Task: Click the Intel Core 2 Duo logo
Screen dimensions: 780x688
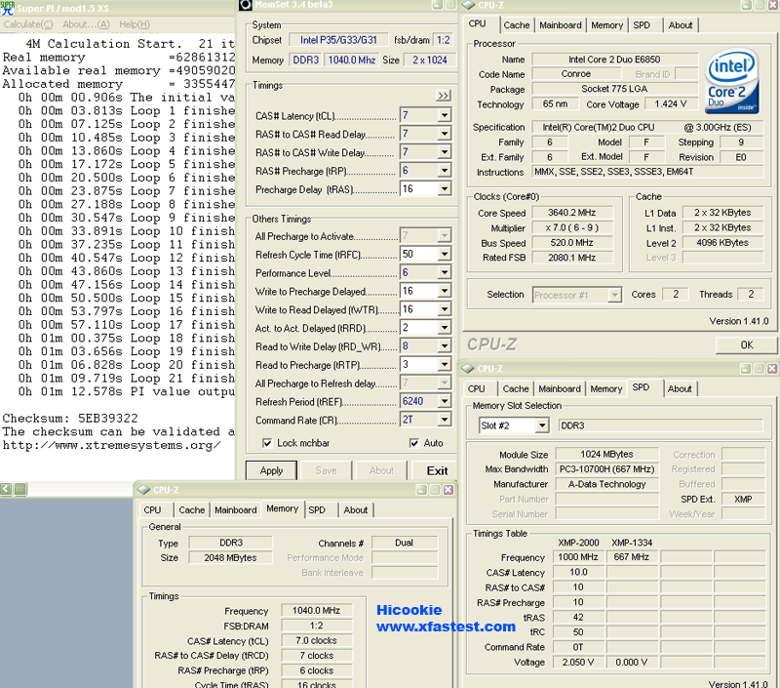Action: pyautogui.click(x=732, y=80)
